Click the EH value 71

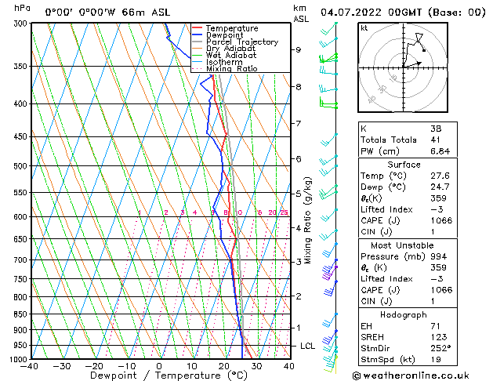point(435,326)
